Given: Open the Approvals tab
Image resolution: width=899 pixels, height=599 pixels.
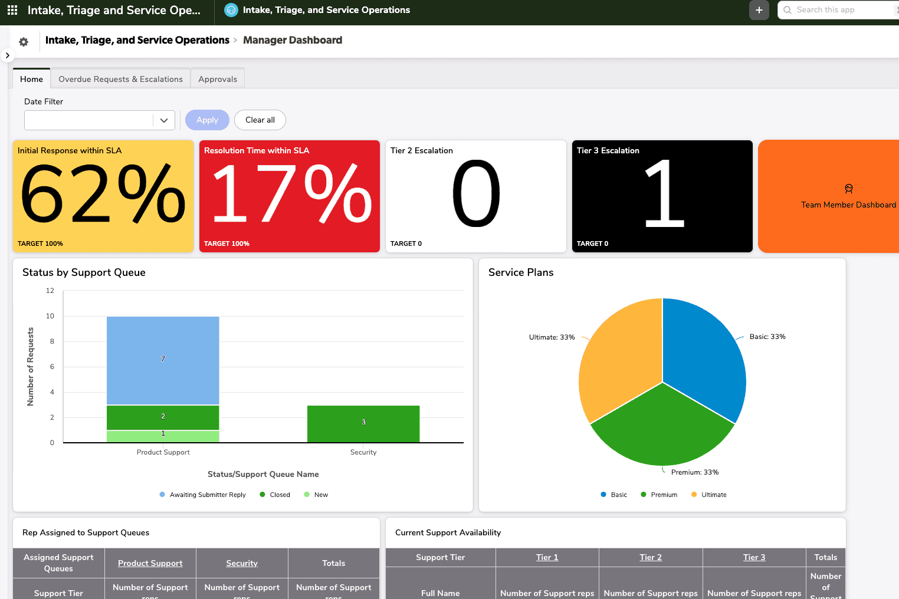Looking at the screenshot, I should 218,79.
